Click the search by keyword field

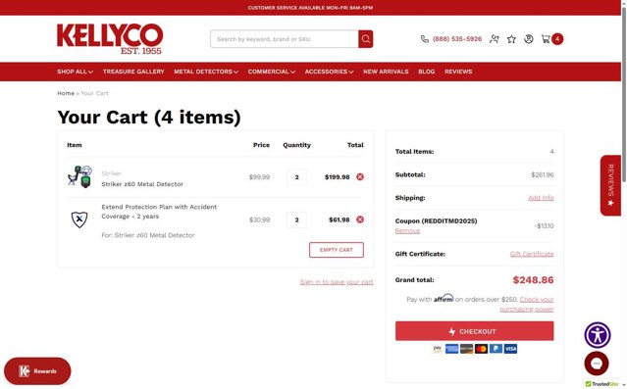click(285, 39)
